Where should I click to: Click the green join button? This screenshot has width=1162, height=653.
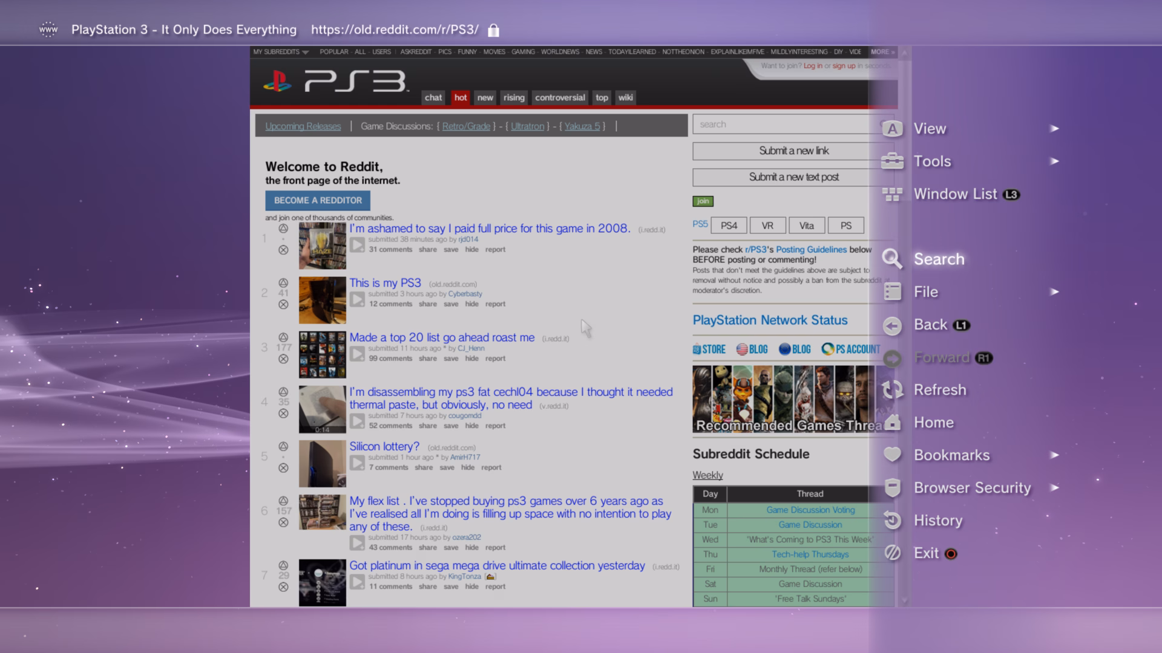point(703,201)
